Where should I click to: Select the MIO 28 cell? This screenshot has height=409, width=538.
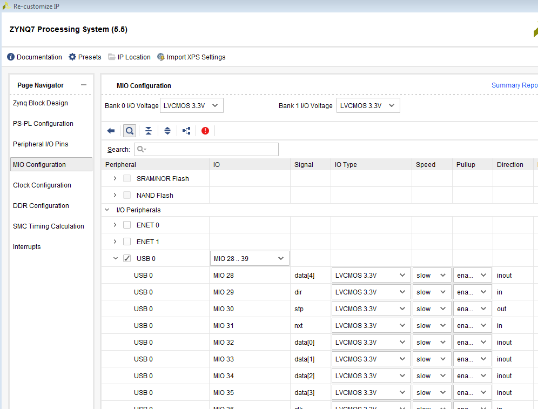pos(250,275)
